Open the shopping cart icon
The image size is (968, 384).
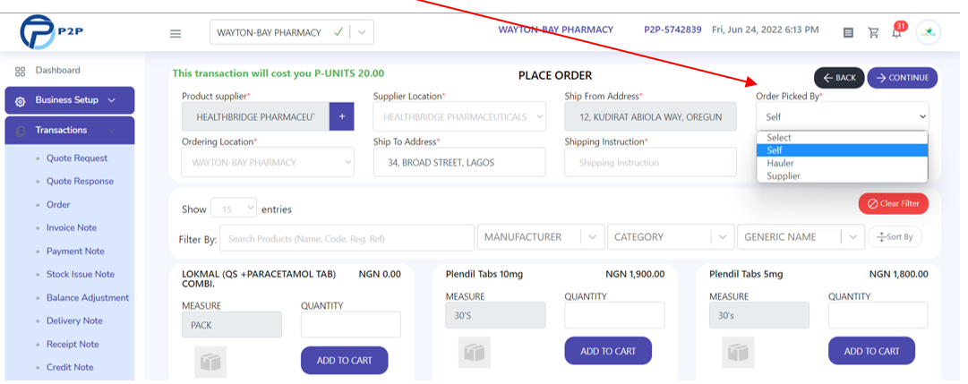(x=873, y=33)
